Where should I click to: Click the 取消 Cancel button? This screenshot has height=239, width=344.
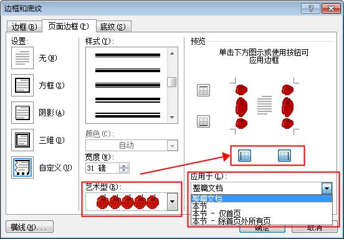click(x=315, y=228)
